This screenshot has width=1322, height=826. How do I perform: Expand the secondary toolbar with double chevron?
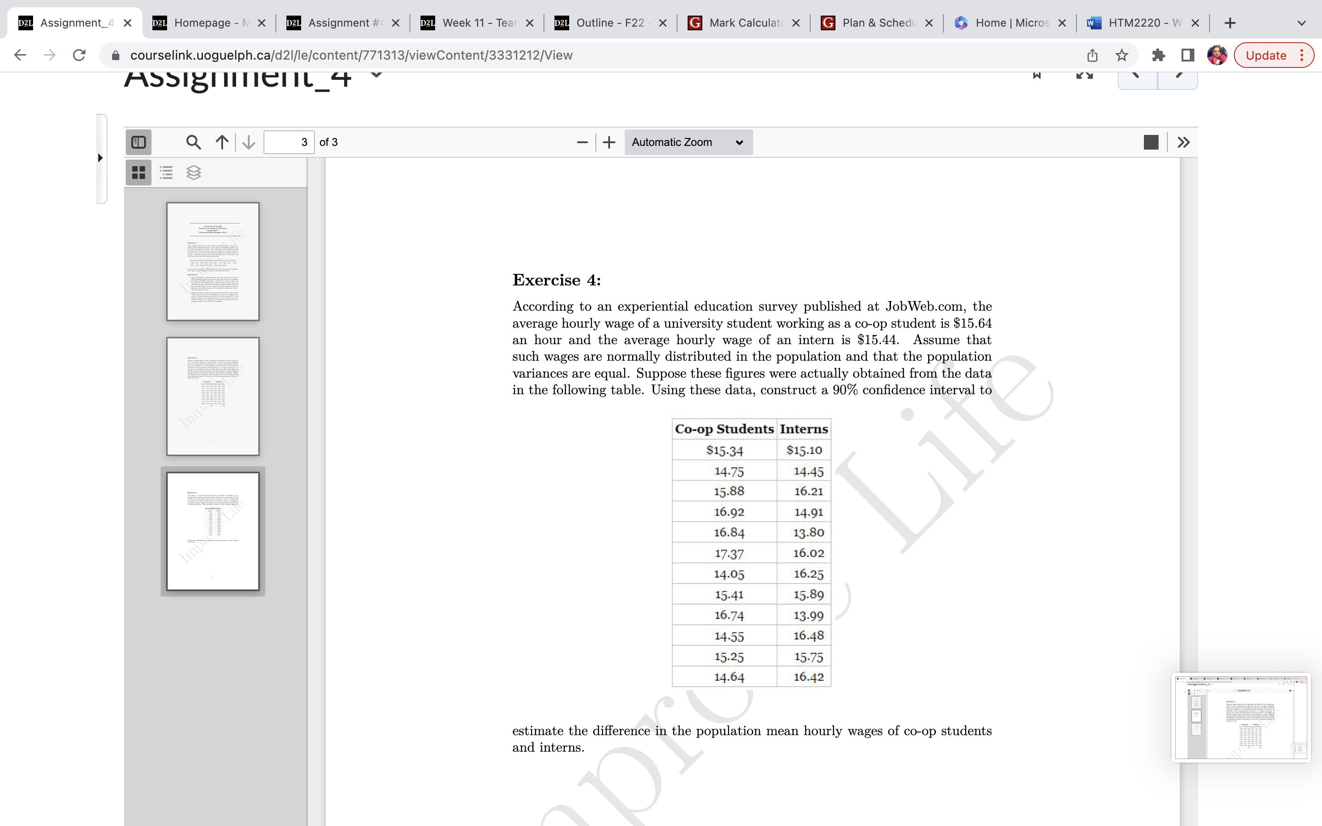1184,142
